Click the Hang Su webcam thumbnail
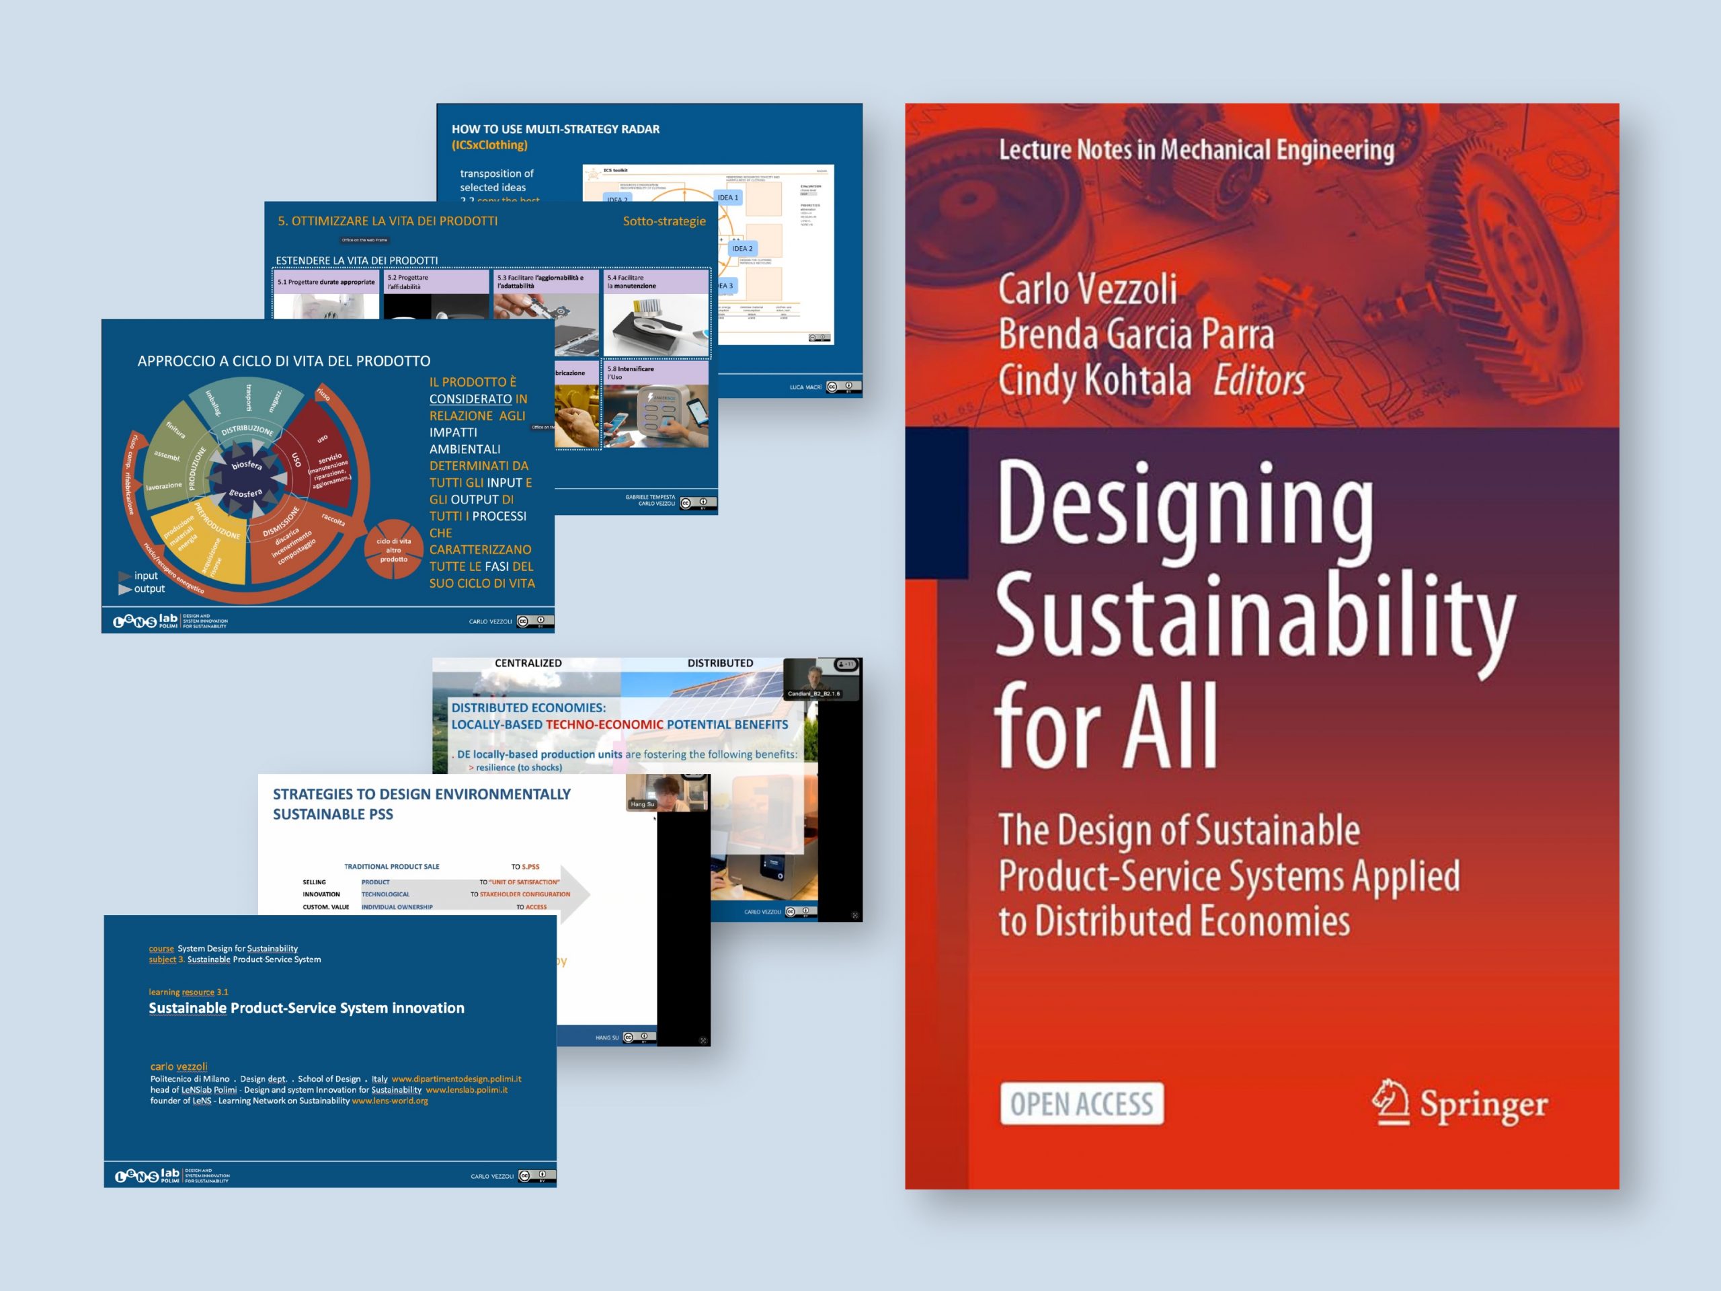Image resolution: width=1721 pixels, height=1291 pixels. [x=668, y=792]
